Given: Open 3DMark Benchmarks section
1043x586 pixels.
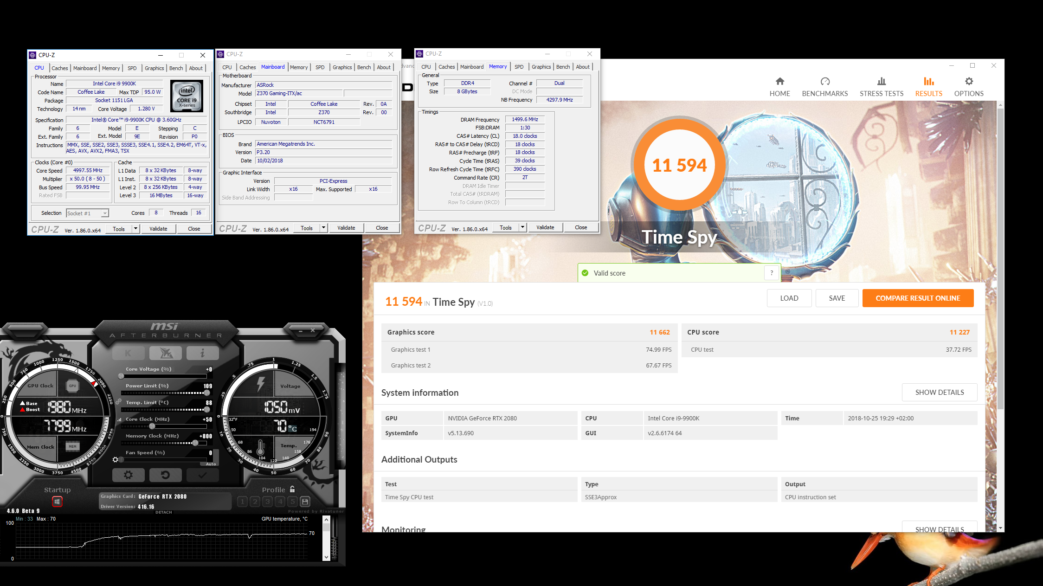Looking at the screenshot, I should tap(825, 87).
